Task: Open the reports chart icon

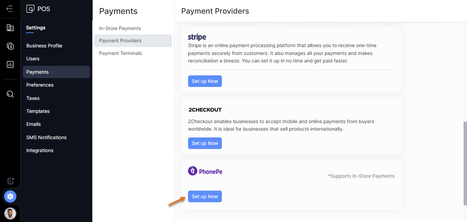Action: [x=10, y=64]
